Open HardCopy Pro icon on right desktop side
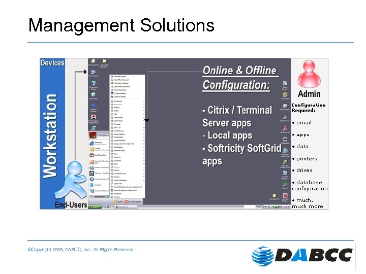 (x=285, y=129)
